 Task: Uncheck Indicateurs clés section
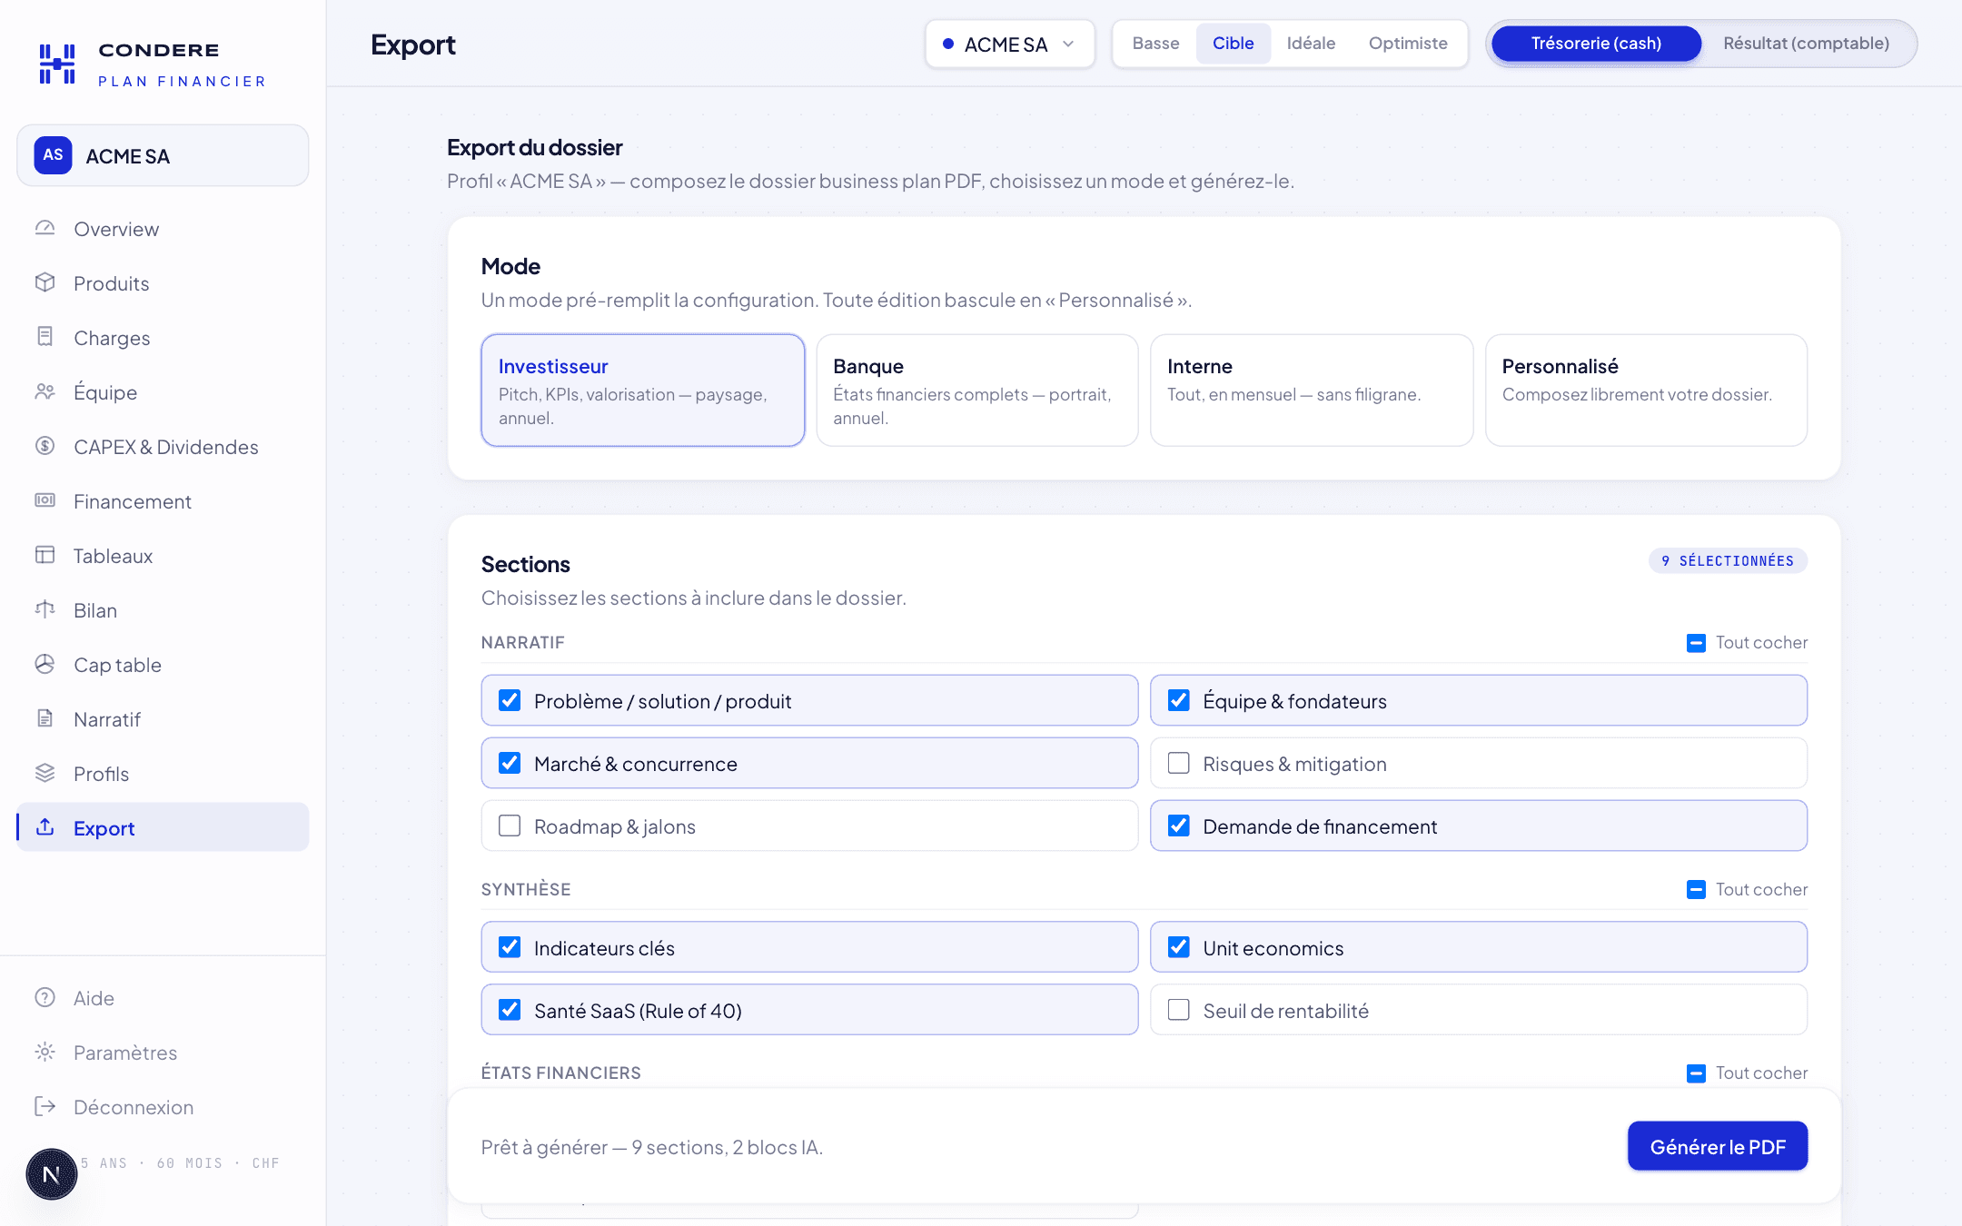pos(510,947)
